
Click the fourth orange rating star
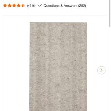click(x=19, y=6)
